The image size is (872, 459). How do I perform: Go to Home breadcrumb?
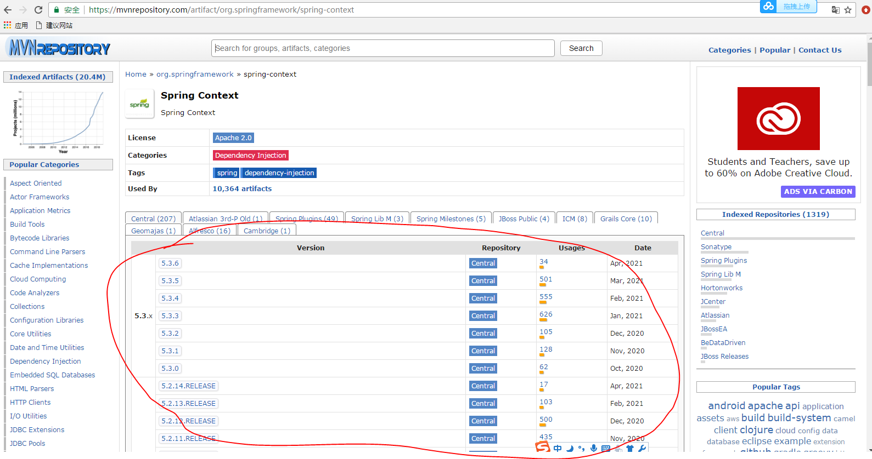(136, 74)
